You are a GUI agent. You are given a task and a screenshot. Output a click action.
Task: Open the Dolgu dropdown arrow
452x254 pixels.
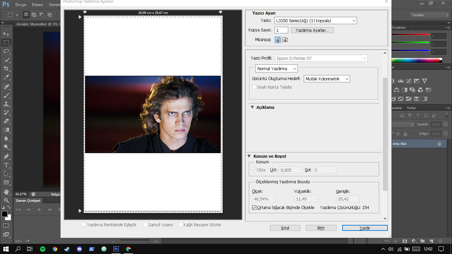click(446, 134)
